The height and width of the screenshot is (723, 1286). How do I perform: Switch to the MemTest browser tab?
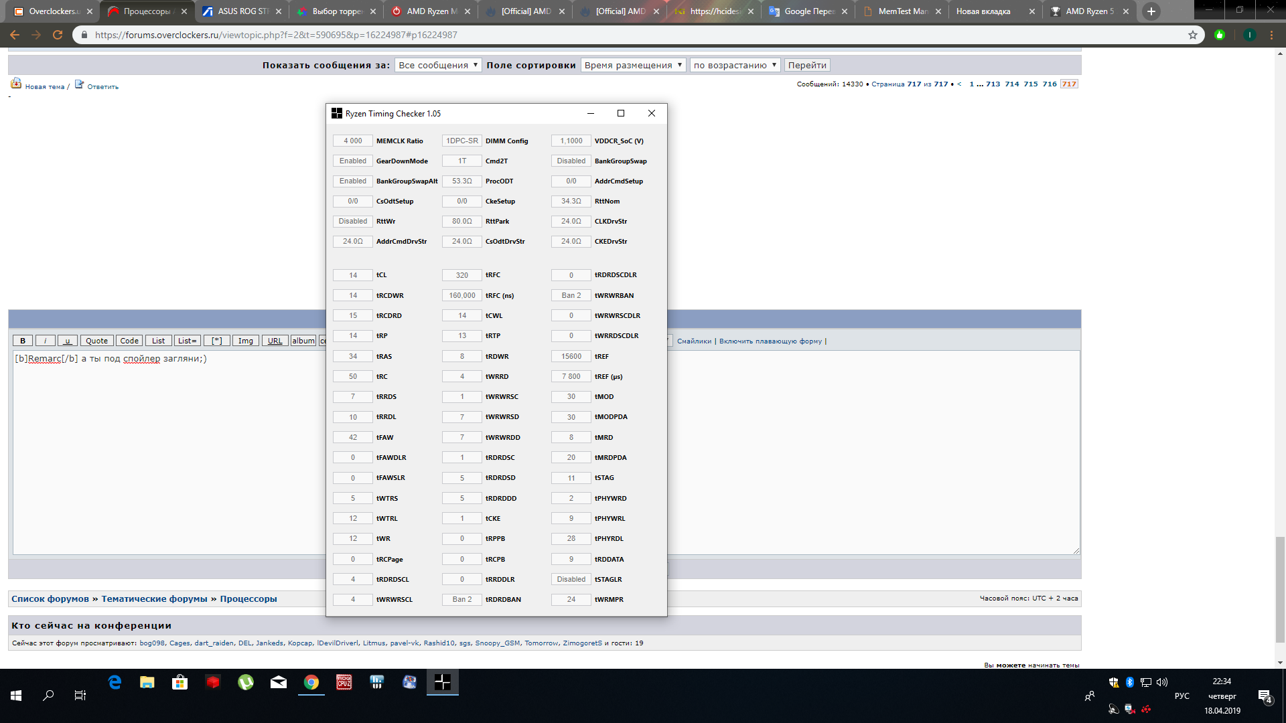[x=902, y=11]
